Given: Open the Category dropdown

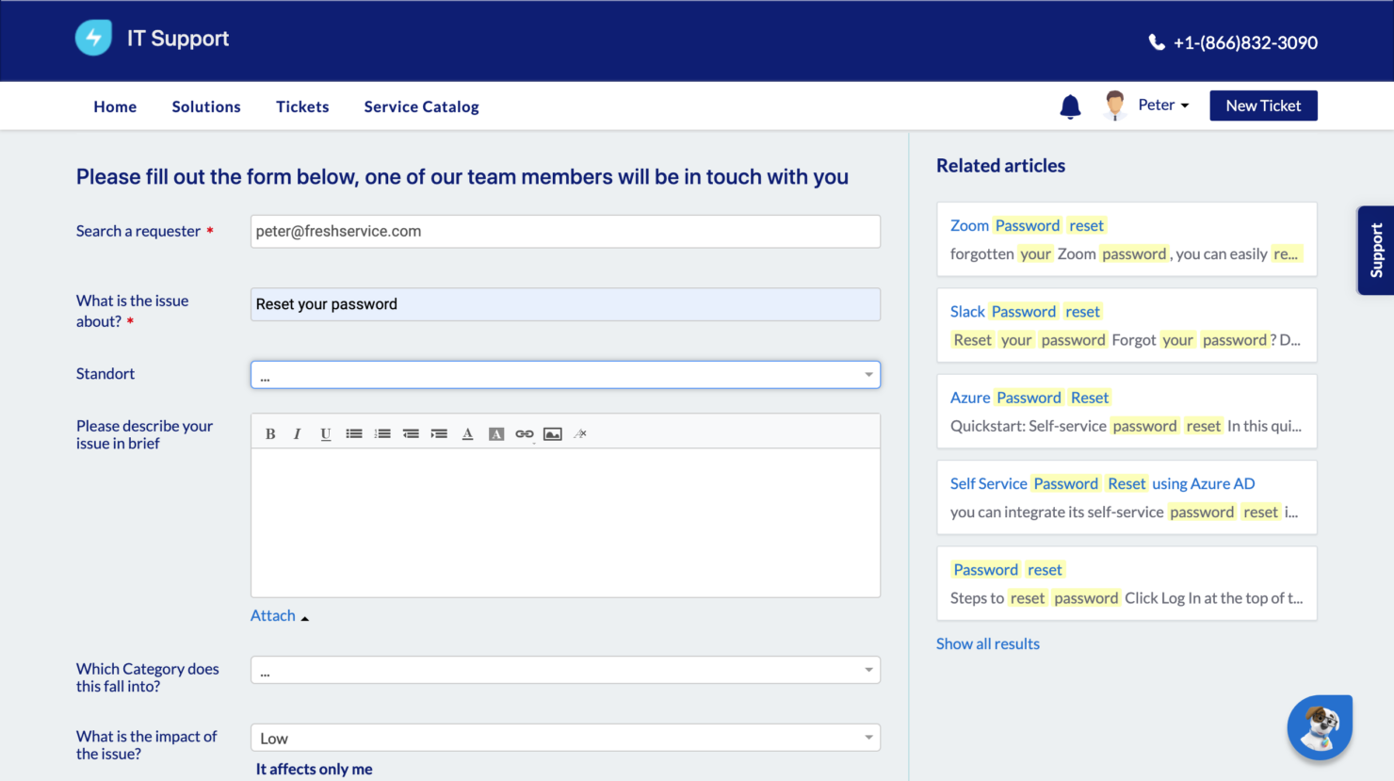Looking at the screenshot, I should click(565, 670).
